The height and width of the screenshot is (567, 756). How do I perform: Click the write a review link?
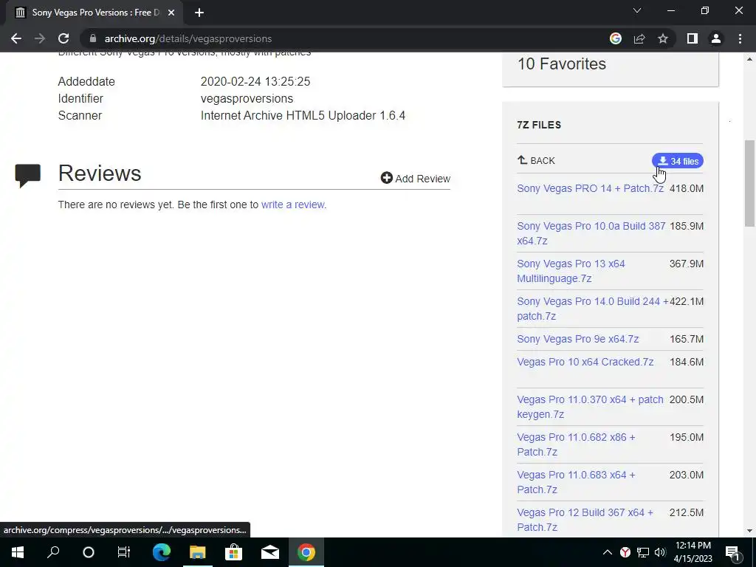[292, 205]
